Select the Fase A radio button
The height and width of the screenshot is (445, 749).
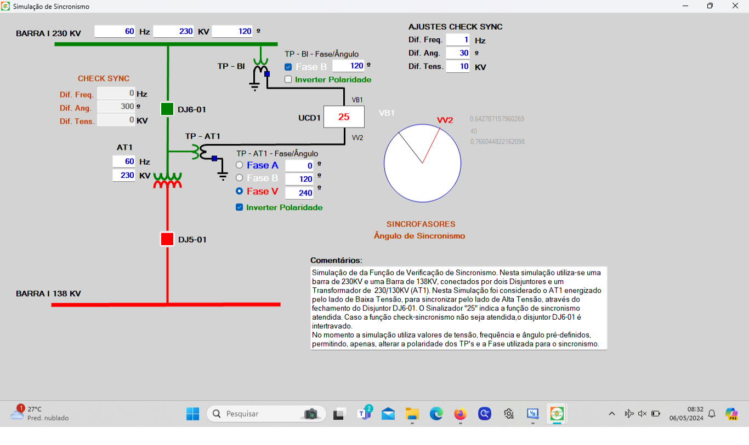239,165
